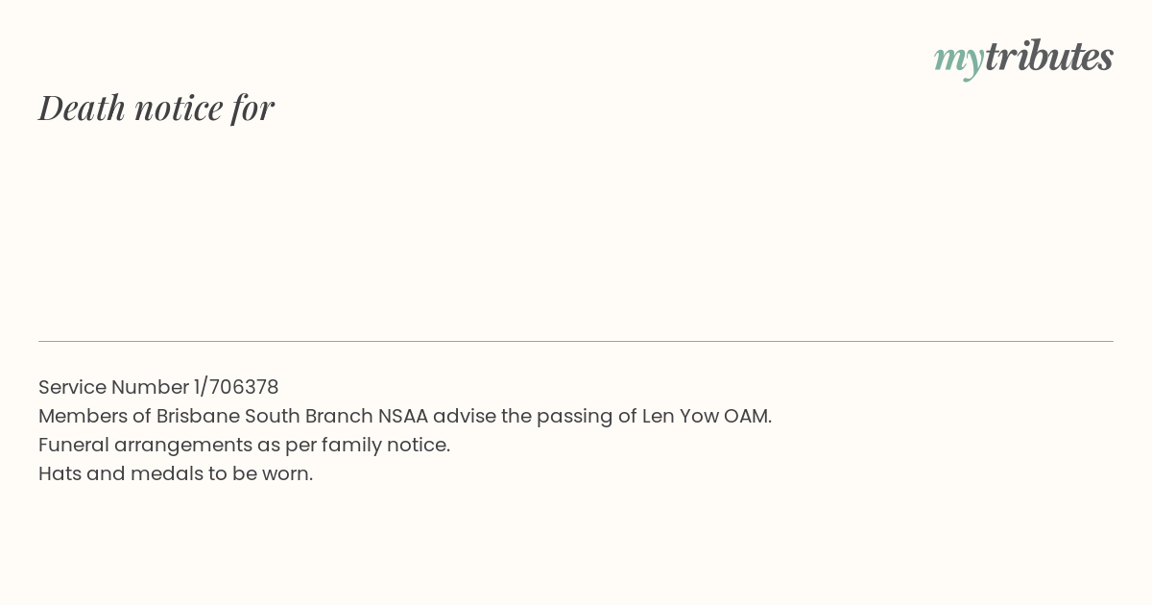Click the word "passing" in notice
This screenshot has width=1152, height=605.
pyautogui.click(x=574, y=416)
